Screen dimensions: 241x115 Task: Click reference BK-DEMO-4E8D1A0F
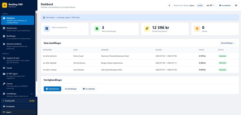click(x=50, y=63)
